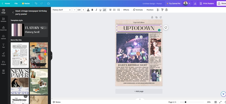Open the Design panel in sidebar
Screen dimensions: 226x104
pyautogui.click(x=3, y=11)
